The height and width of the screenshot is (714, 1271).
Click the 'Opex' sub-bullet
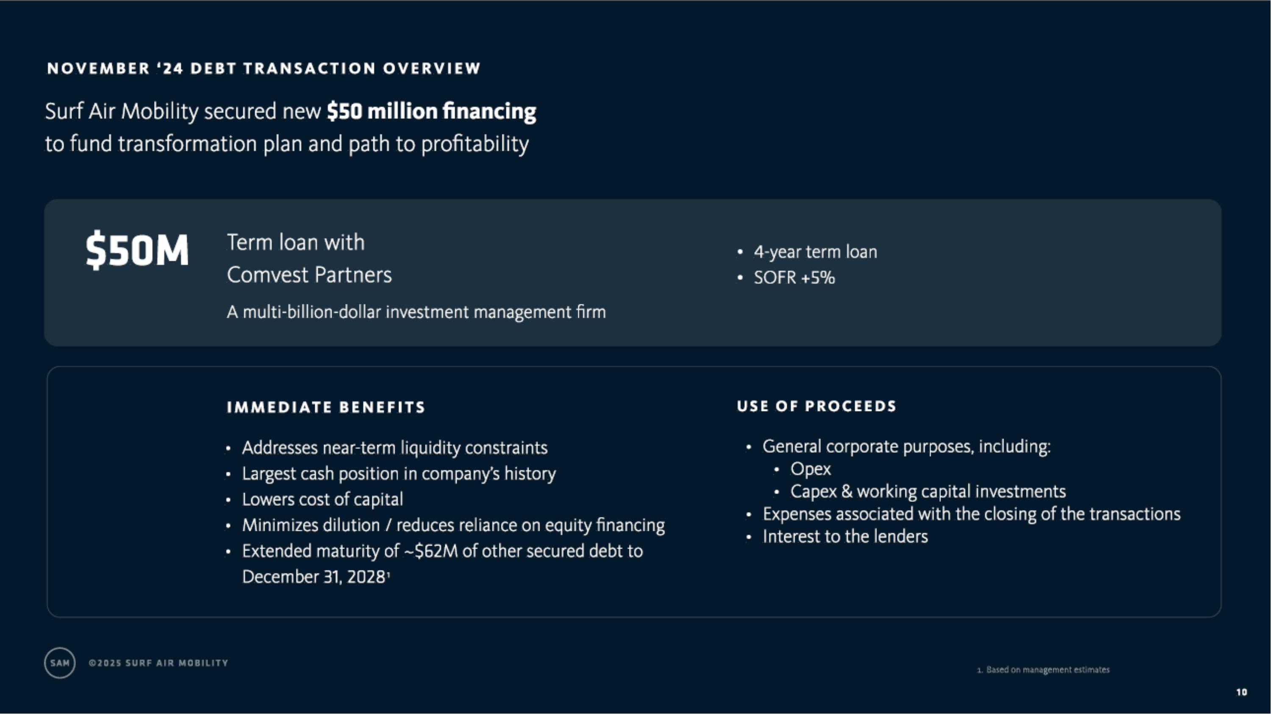tap(810, 469)
